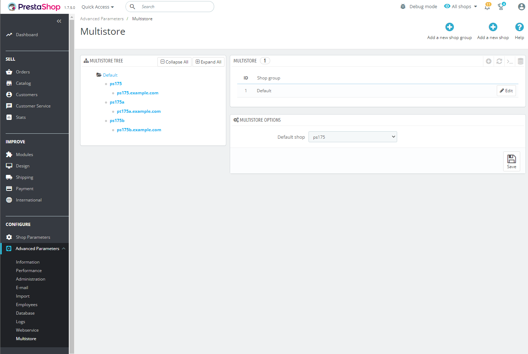Click the search magnifier icon
Viewport: 528px width, 354px height.
[x=132, y=6]
